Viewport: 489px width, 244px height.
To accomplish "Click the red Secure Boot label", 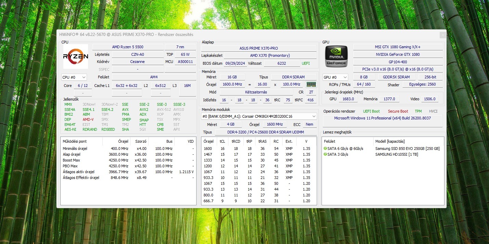I will 398,111.
